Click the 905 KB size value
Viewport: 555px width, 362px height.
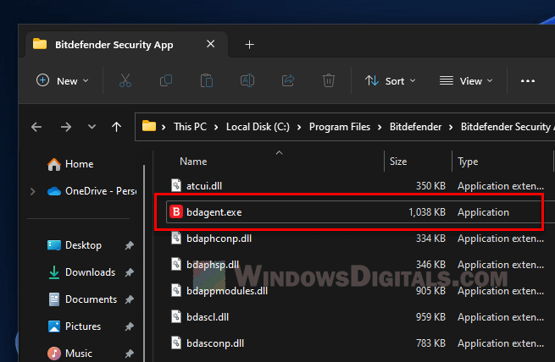click(430, 291)
